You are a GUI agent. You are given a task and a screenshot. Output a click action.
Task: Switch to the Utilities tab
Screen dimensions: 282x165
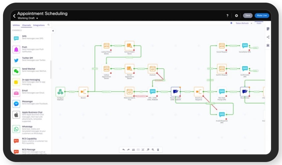click(x=16, y=25)
